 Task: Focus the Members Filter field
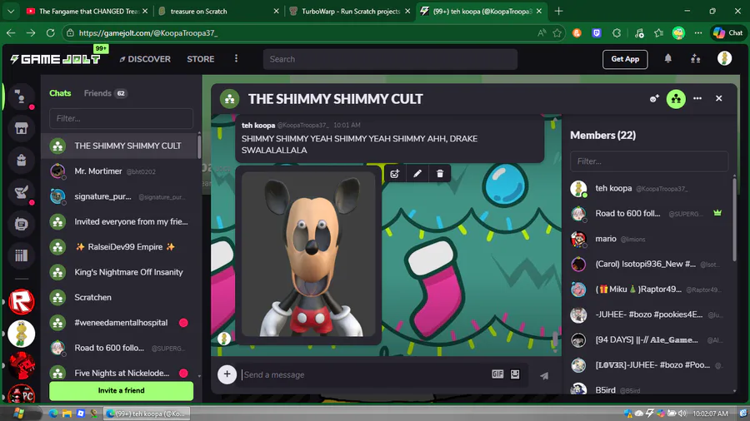click(x=649, y=161)
